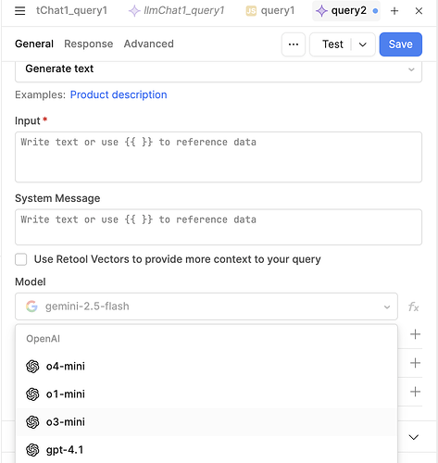438x463 pixels.
Task: Add a new query tab with plus icon
Action: point(394,11)
